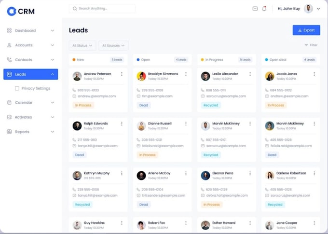Expand the Activates chevron
328x234 pixels.
click(53, 117)
